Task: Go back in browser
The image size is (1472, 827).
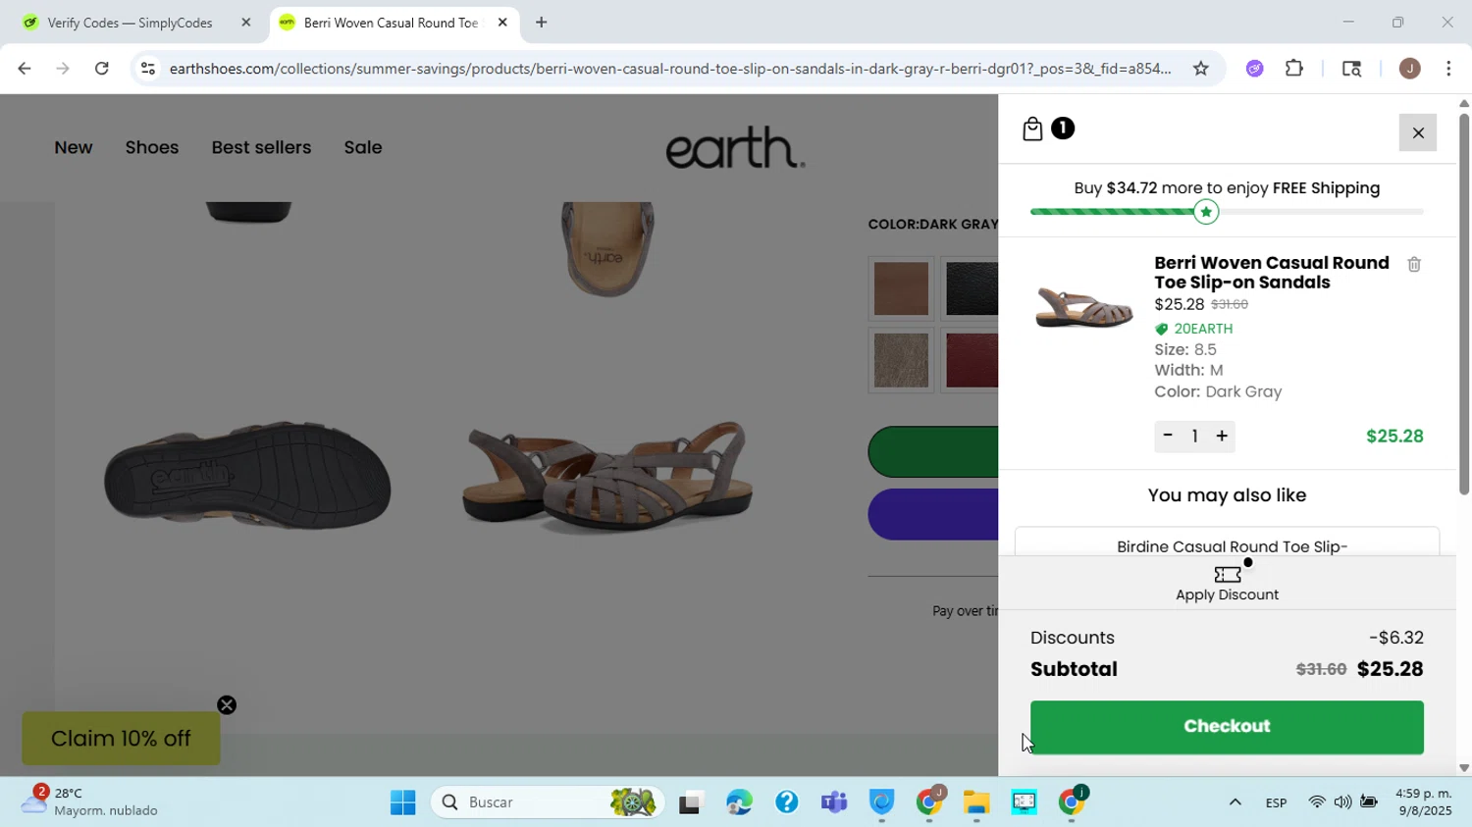Action: pyautogui.click(x=24, y=69)
